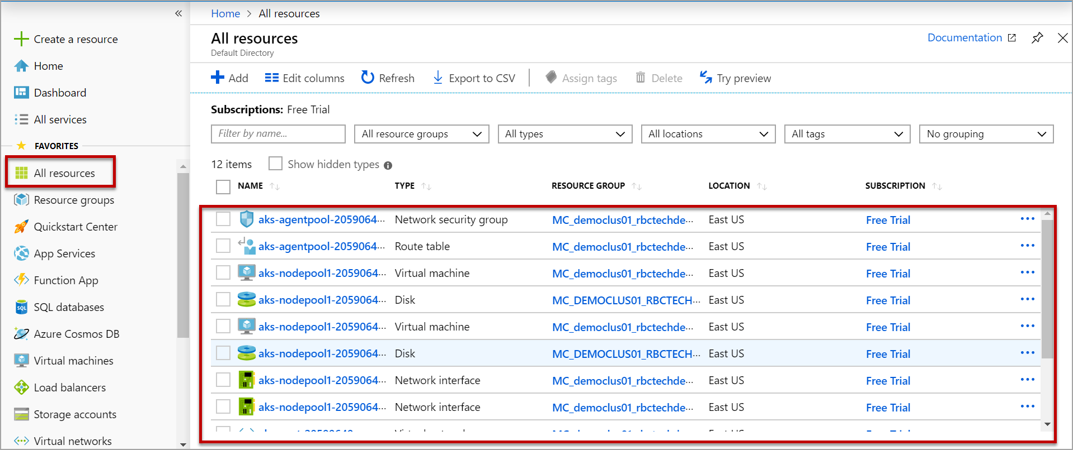Click the Filter by name input field

[278, 134]
